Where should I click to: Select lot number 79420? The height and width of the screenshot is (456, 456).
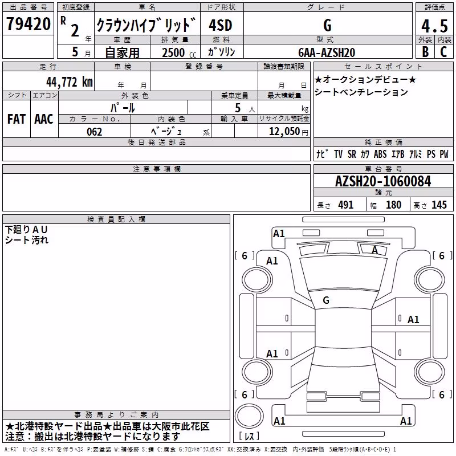tap(28, 24)
